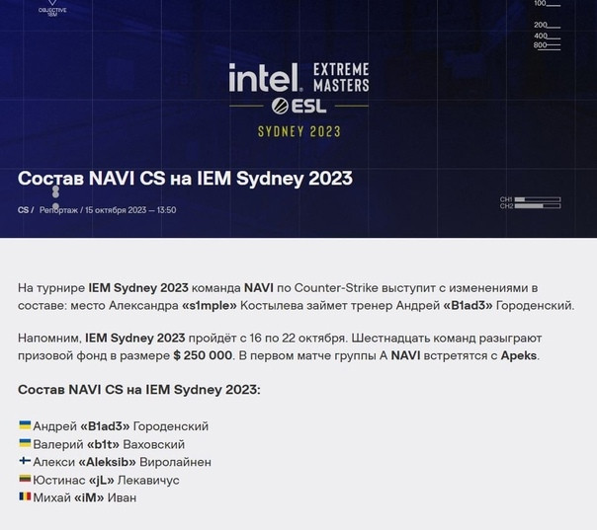Click the Репортаж tag in article meta
The height and width of the screenshot is (530, 597).
[58, 210]
